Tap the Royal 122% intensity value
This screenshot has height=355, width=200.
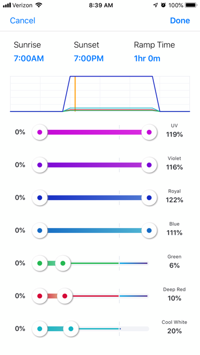[x=174, y=200]
